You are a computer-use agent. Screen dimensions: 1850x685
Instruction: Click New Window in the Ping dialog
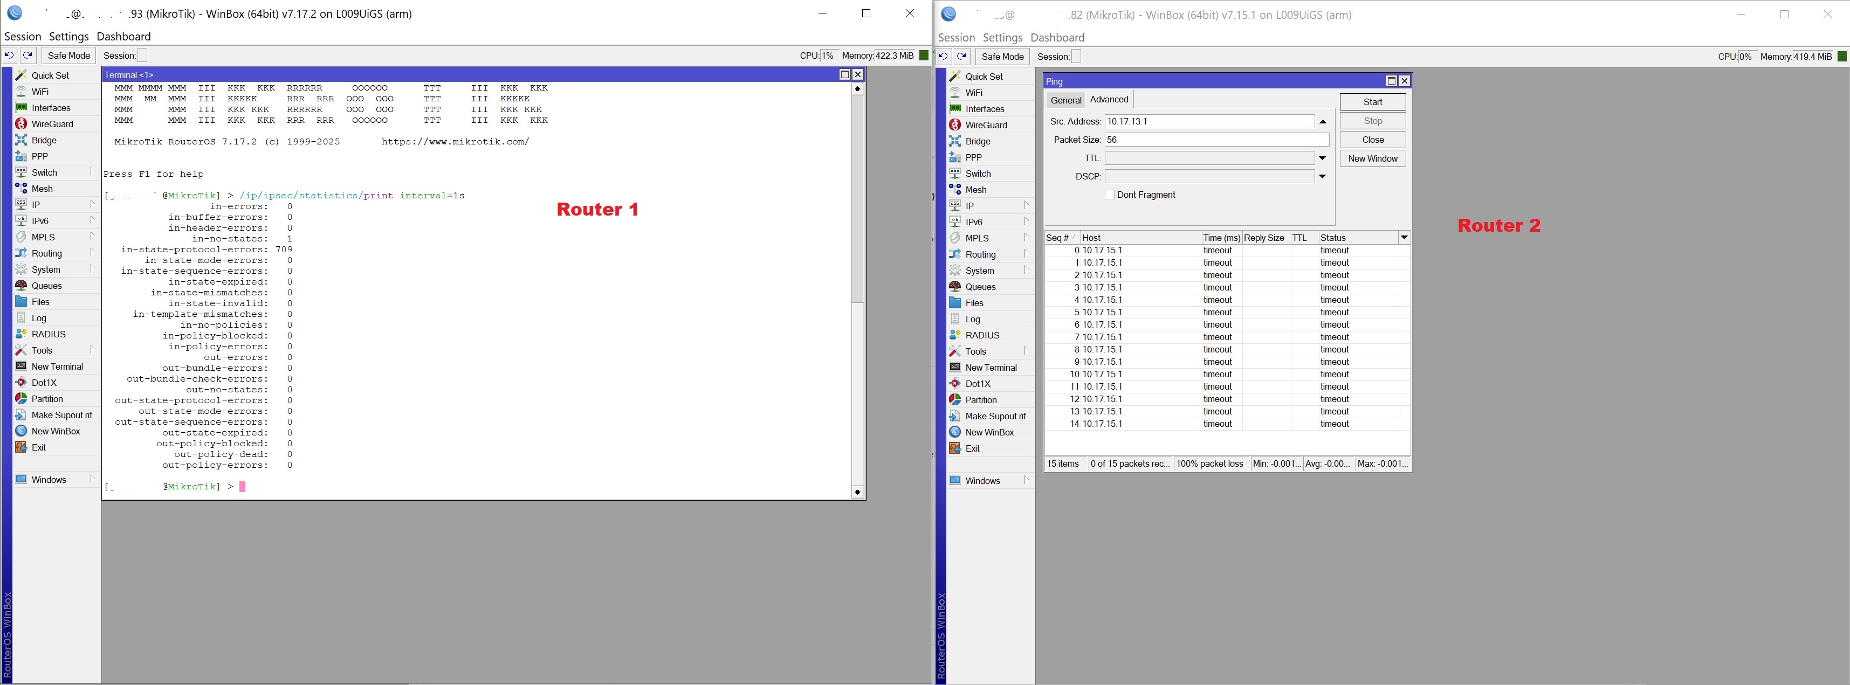point(1372,158)
